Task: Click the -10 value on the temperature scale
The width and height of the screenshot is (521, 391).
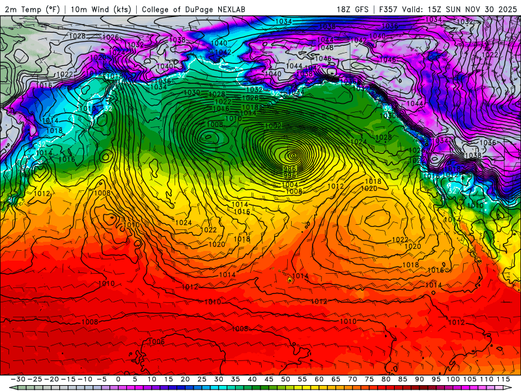Action: pyautogui.click(x=85, y=379)
